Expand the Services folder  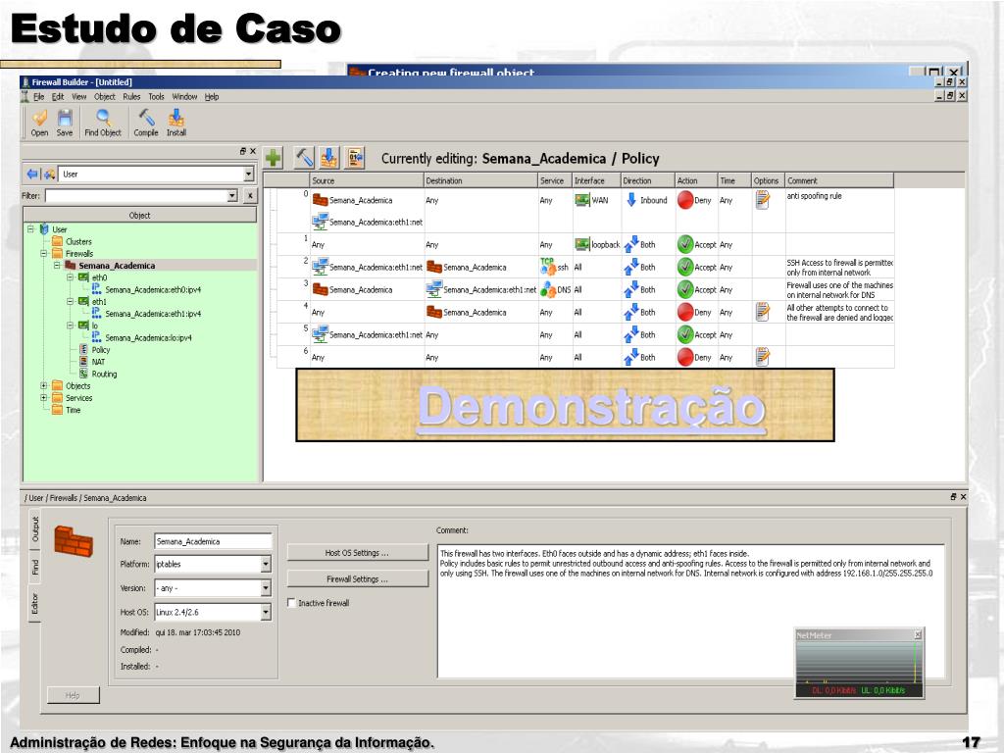tap(43, 398)
